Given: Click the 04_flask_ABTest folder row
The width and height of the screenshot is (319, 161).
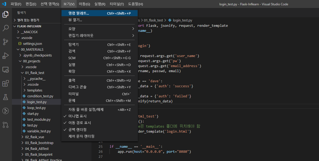Looking at the screenshot, I should click(36, 149).
